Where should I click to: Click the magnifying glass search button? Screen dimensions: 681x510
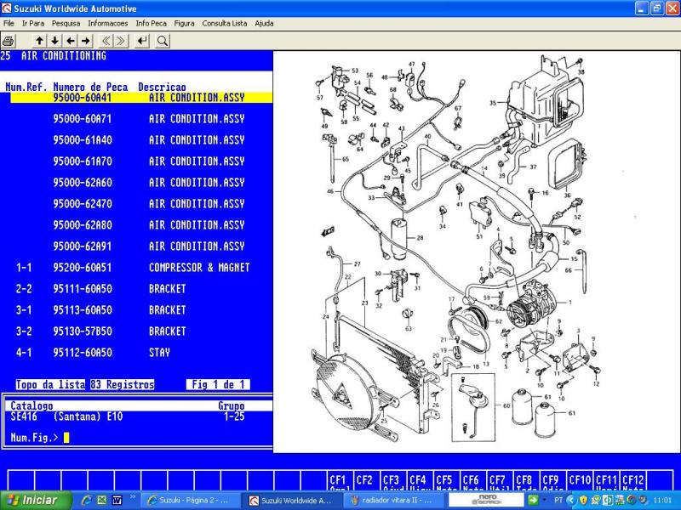click(x=163, y=41)
